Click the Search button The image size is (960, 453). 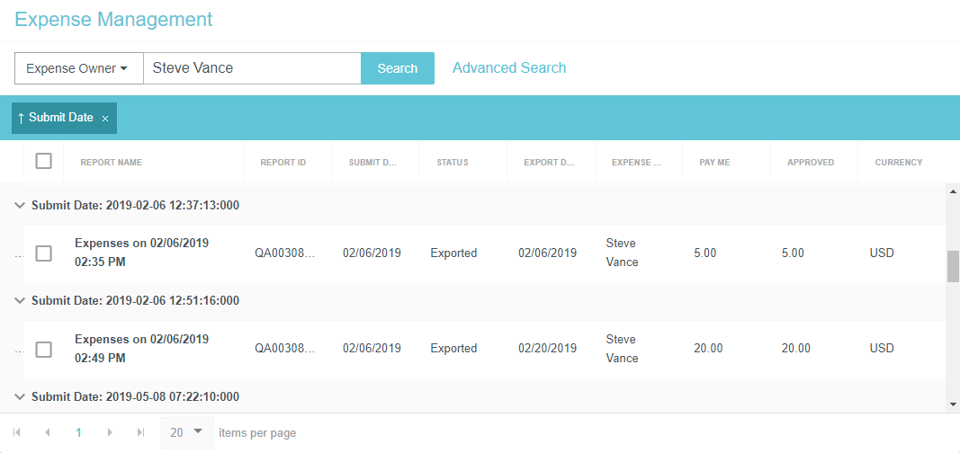(x=397, y=68)
